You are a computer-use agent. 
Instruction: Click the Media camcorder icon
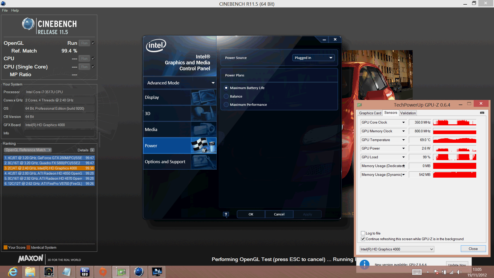click(204, 129)
